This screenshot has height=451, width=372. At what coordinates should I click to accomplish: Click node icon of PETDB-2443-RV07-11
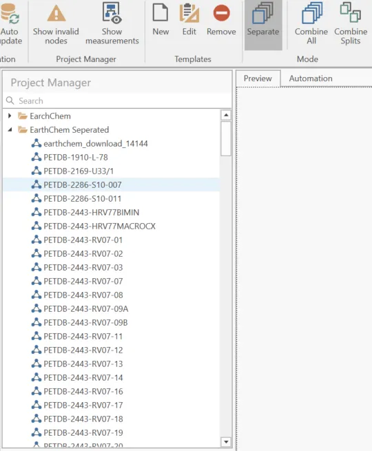37,336
